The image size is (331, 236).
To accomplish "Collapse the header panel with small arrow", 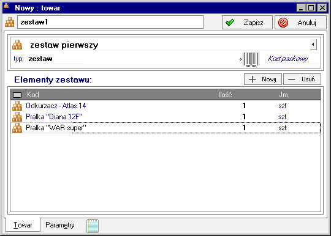I will pos(313,45).
